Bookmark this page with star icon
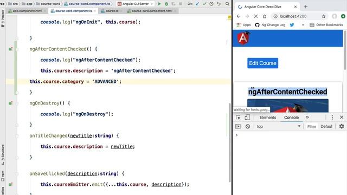The height and width of the screenshot is (195, 347). coord(324,16)
